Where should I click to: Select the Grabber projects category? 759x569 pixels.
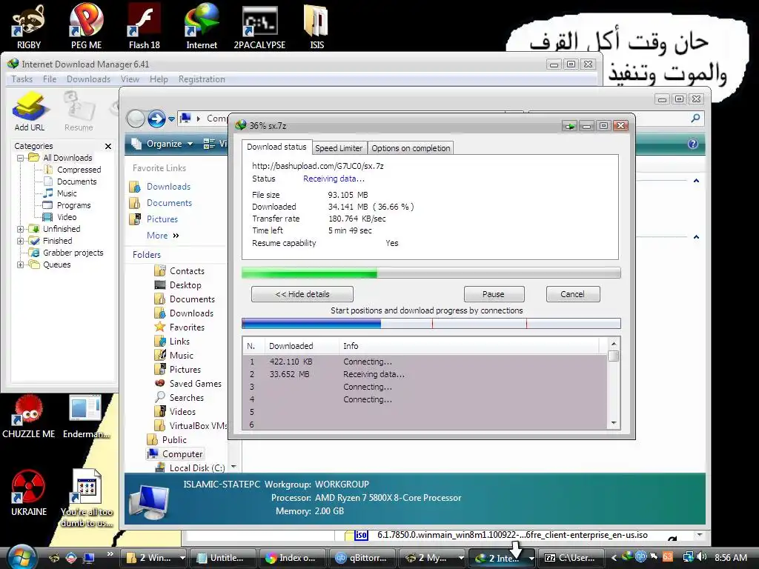(x=73, y=253)
